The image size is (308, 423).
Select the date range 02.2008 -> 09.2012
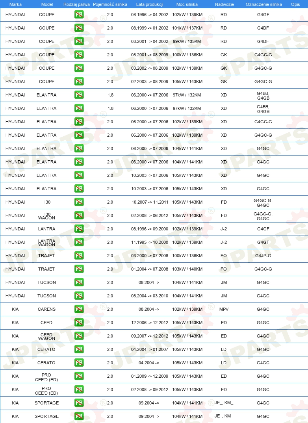150,390
